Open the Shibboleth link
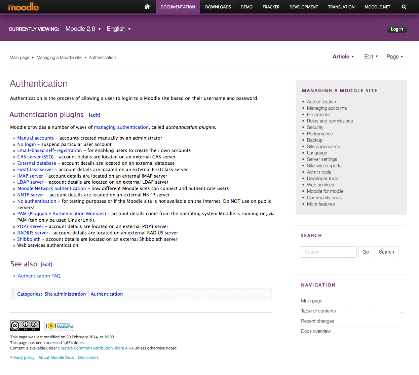The width and height of the screenshot is (419, 375). [29, 239]
